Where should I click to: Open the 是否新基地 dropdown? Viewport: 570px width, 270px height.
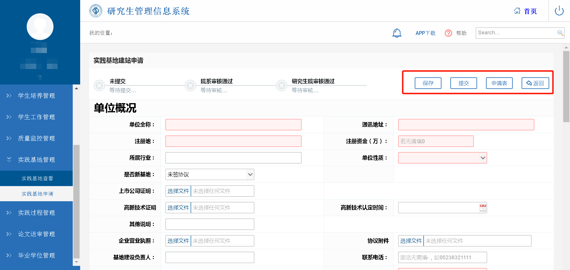click(210, 175)
